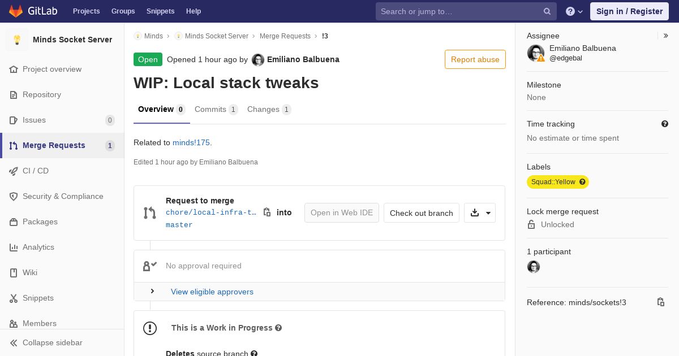This screenshot has width=679, height=356.
Task: Open the download dropdown button
Action: click(x=480, y=213)
